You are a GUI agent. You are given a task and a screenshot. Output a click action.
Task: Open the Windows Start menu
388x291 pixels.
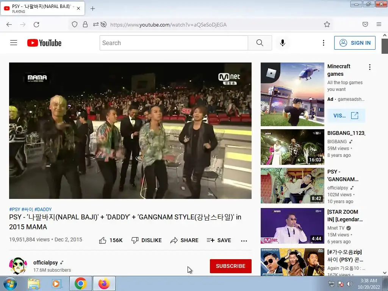click(x=10, y=284)
